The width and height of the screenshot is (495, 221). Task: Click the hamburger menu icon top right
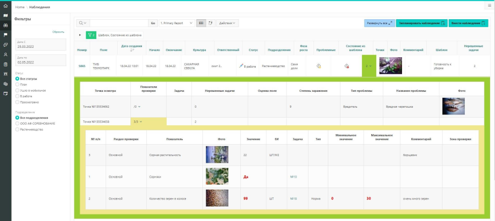point(489,5)
